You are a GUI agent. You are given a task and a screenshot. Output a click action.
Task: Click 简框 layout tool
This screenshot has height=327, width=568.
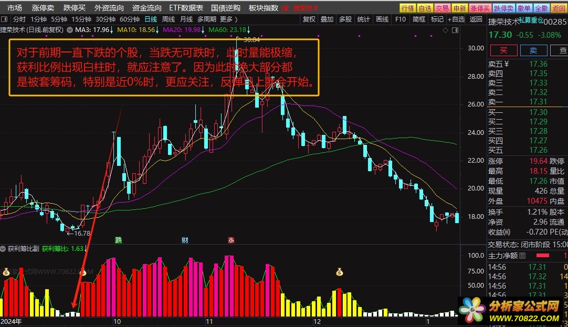(419, 19)
